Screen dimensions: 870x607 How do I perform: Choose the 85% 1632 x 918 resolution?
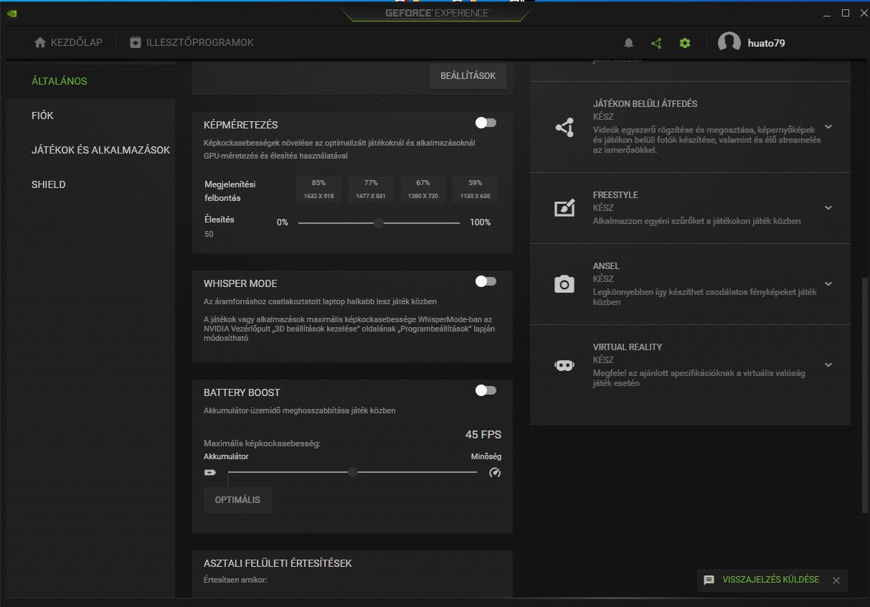(x=319, y=189)
